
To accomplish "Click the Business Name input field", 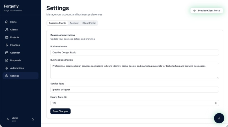I will (x=134, y=52).
